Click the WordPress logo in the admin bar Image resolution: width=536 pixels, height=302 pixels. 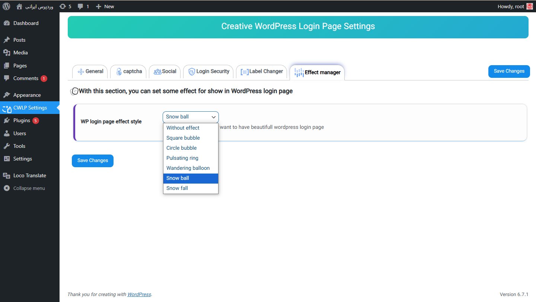6,6
